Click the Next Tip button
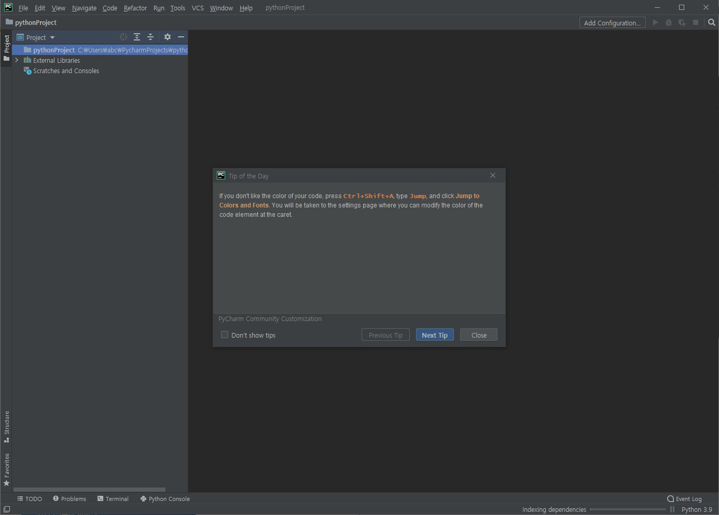This screenshot has width=719, height=515. [x=435, y=335]
